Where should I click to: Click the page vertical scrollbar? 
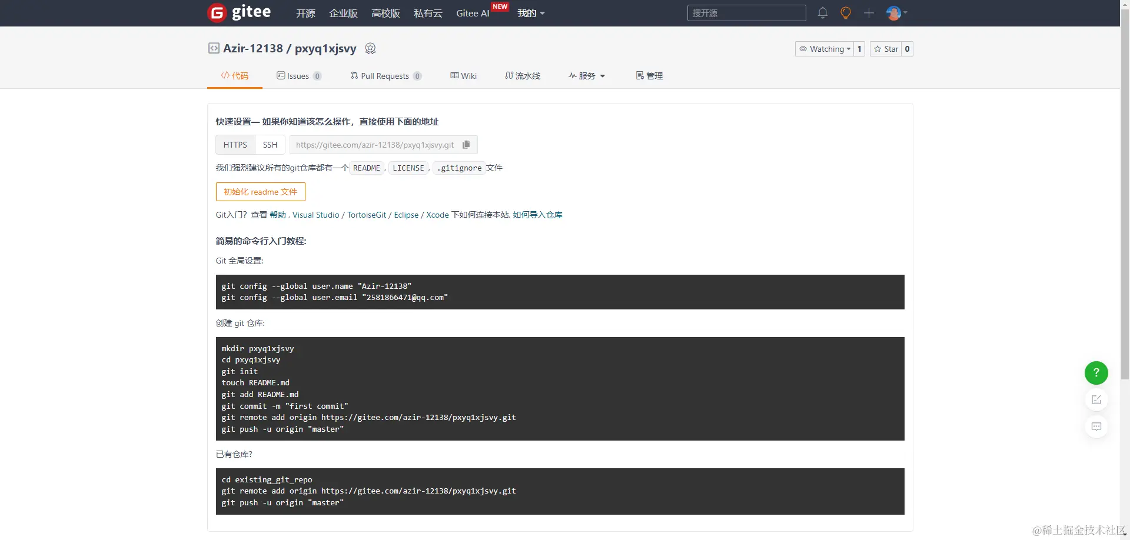point(1125,194)
